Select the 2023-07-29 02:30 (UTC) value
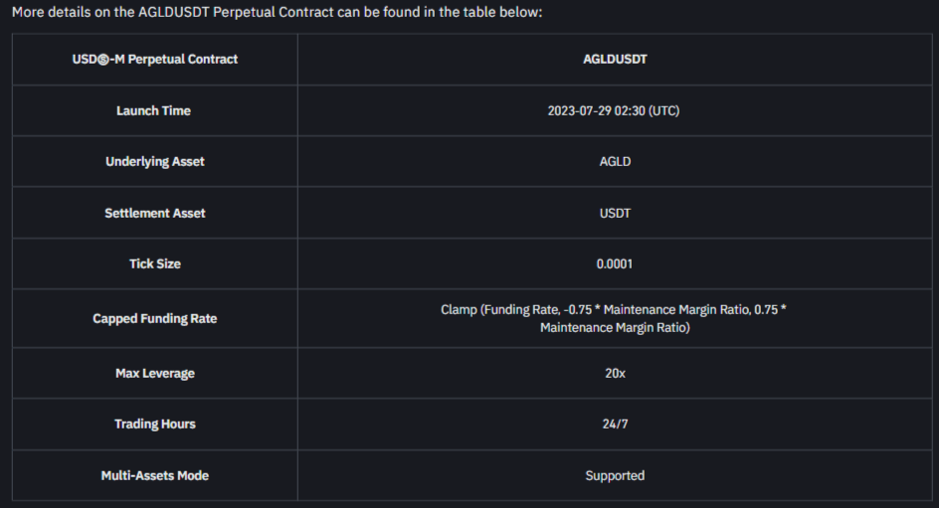Screen dimensions: 939x508 (x=613, y=110)
